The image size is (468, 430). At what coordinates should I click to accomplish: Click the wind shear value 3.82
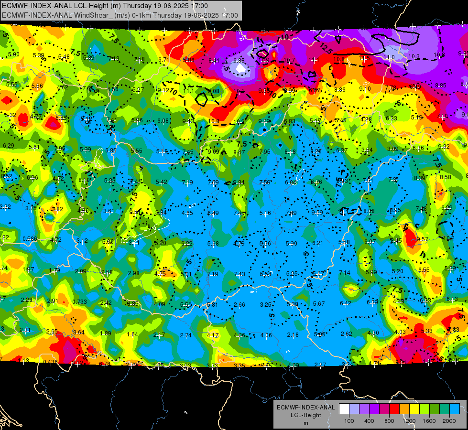(57, 209)
